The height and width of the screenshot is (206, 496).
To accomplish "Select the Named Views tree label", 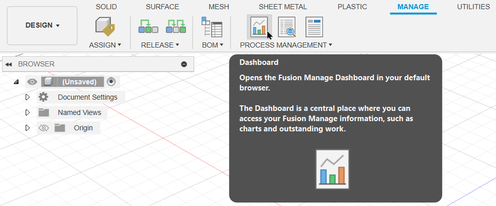I will tap(80, 112).
